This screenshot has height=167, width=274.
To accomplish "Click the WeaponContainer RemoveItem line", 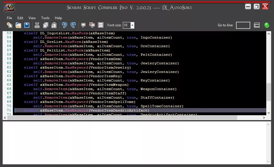I will pos(105,89).
